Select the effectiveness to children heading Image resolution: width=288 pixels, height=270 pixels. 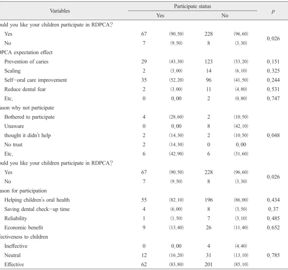pos(24,236)
